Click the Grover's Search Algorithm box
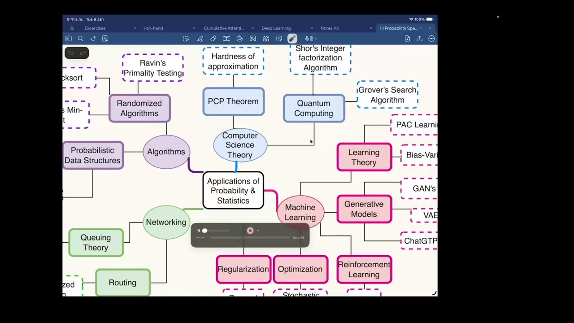The image size is (574, 323). [x=387, y=95]
